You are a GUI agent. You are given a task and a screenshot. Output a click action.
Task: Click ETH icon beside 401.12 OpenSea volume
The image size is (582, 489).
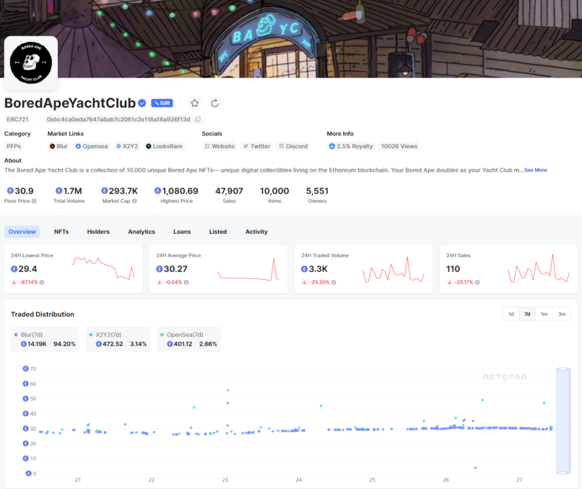pos(170,344)
